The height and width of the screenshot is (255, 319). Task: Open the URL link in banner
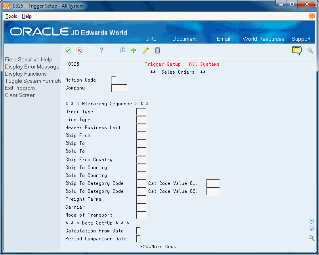point(151,39)
